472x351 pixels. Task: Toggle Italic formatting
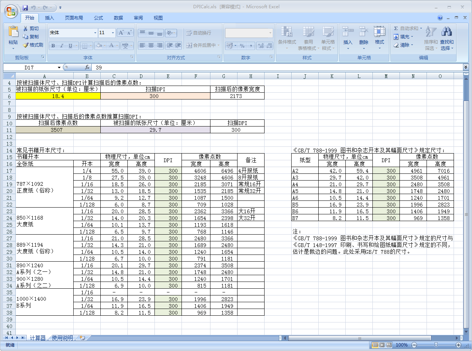coord(62,46)
